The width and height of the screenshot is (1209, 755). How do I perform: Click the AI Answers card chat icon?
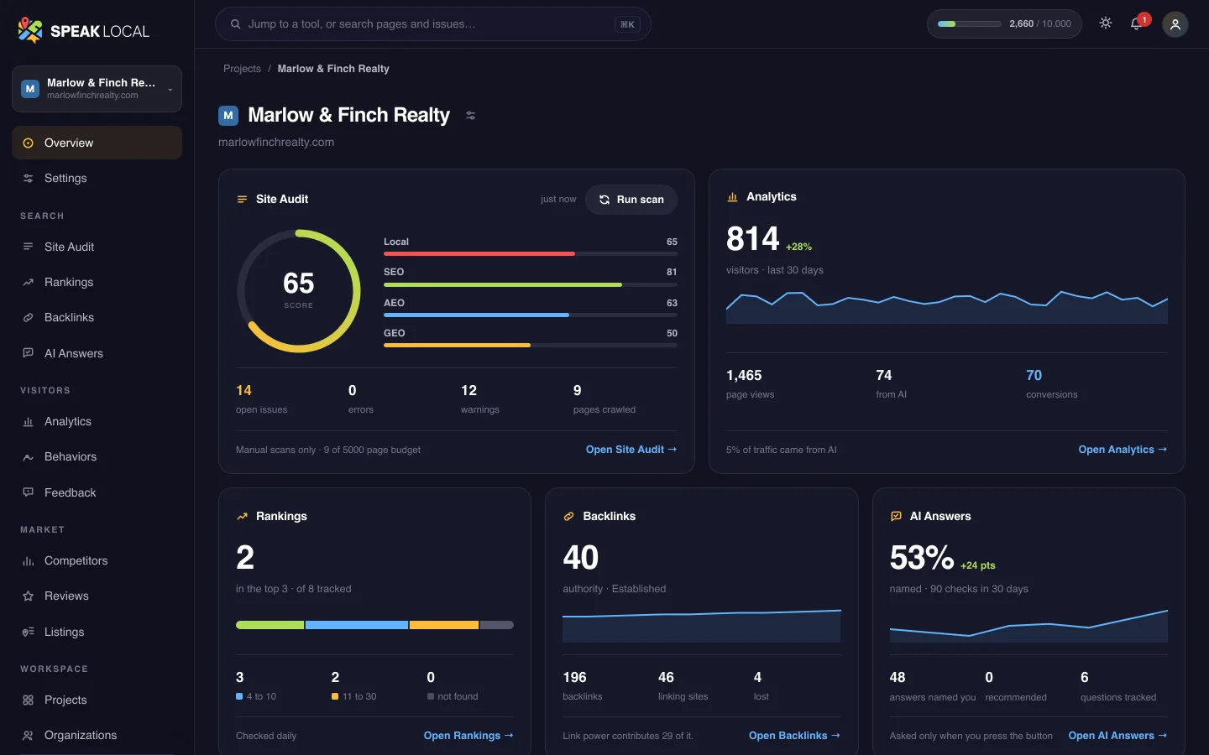[x=896, y=517]
